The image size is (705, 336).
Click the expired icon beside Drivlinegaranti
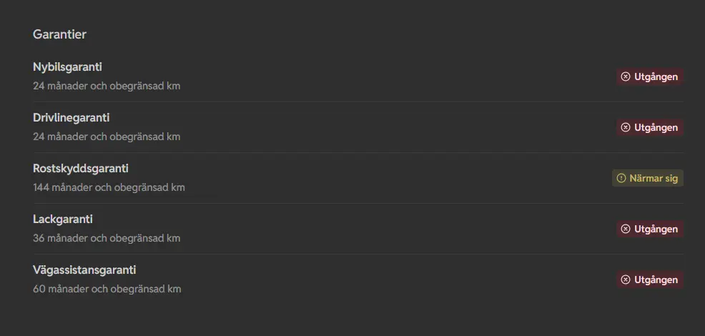point(626,127)
